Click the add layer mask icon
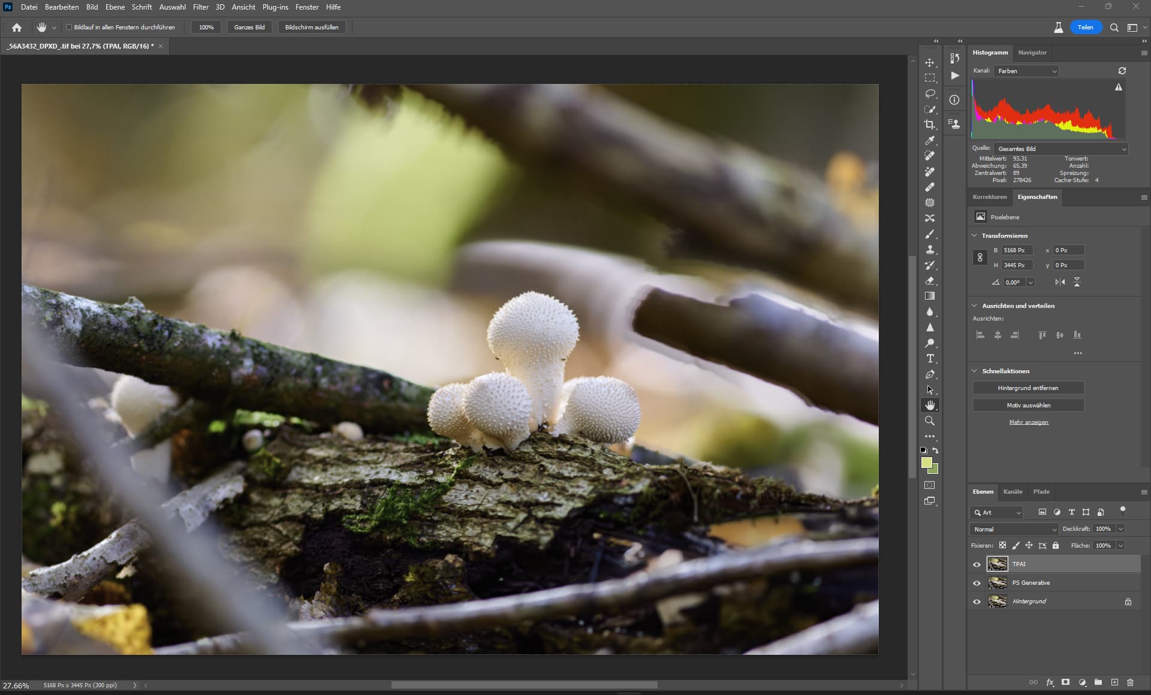1151x695 pixels. coord(1065,682)
